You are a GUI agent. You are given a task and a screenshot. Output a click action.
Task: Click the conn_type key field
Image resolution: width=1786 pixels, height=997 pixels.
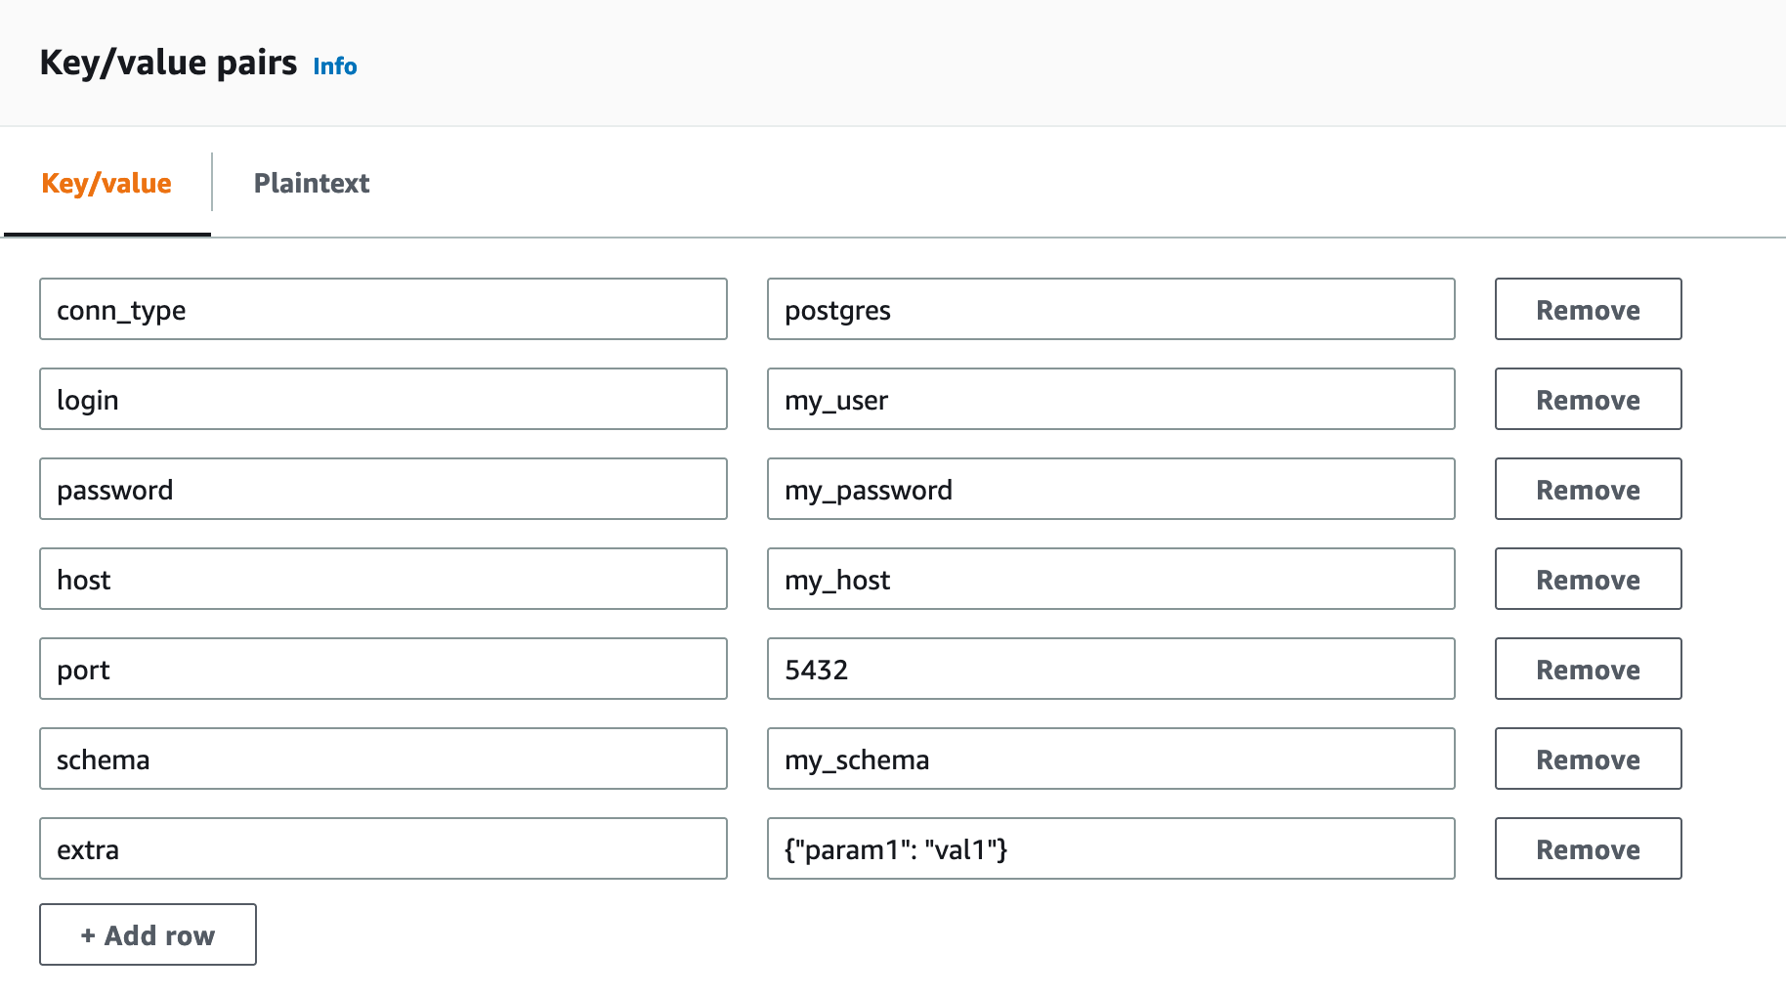tap(383, 309)
